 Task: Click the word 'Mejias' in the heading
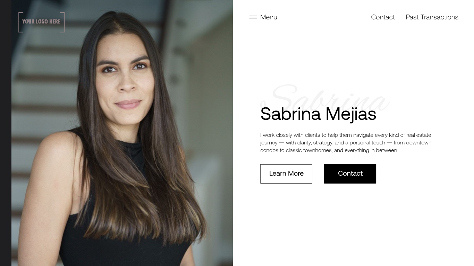[x=351, y=114]
